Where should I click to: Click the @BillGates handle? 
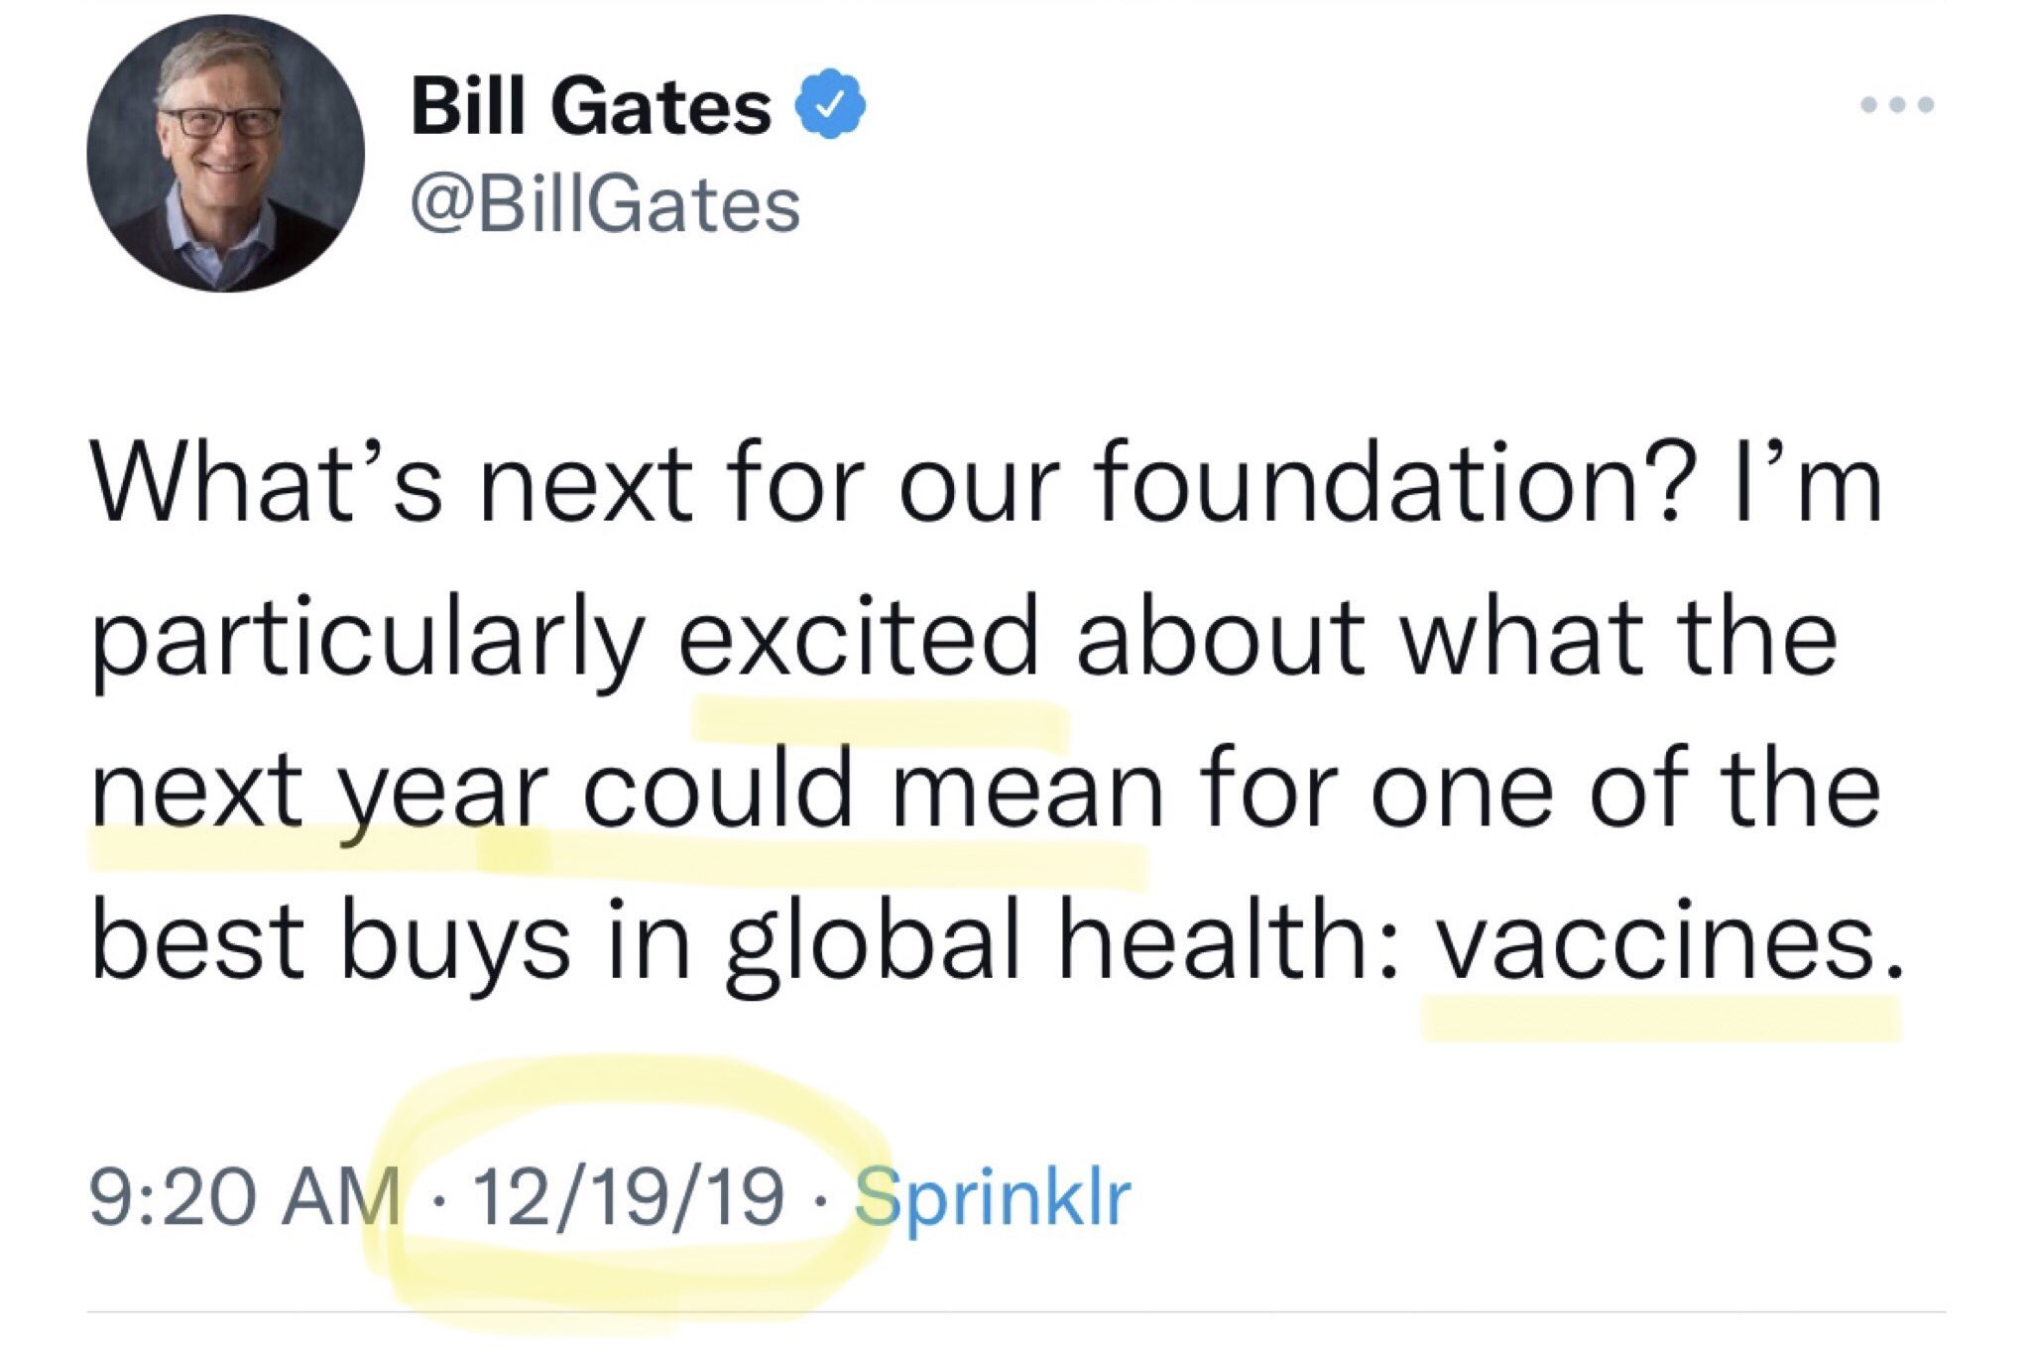tap(605, 205)
